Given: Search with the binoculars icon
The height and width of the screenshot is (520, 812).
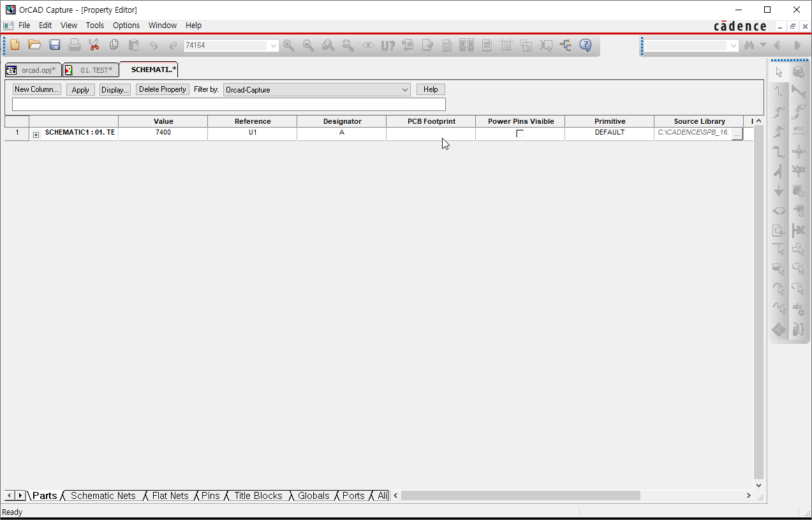Looking at the screenshot, I should [x=749, y=45].
